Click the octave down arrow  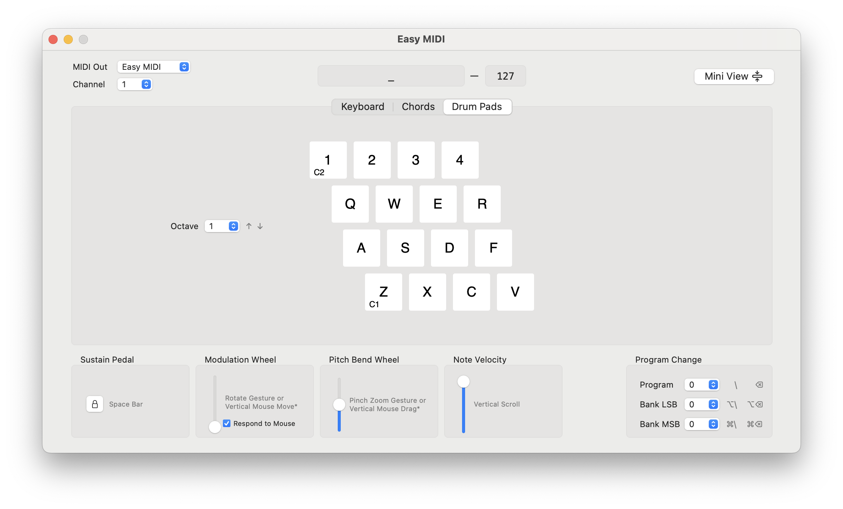click(x=260, y=226)
